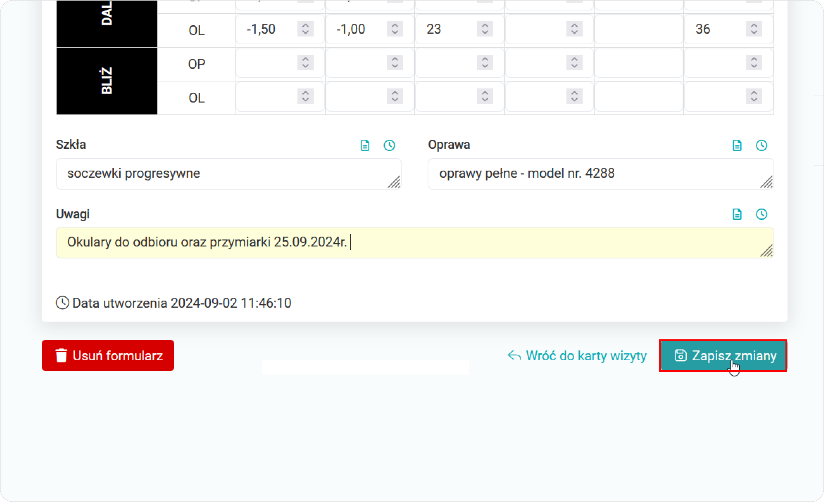Select the -1,50 field in DAL OL row
824x502 pixels.
point(280,29)
